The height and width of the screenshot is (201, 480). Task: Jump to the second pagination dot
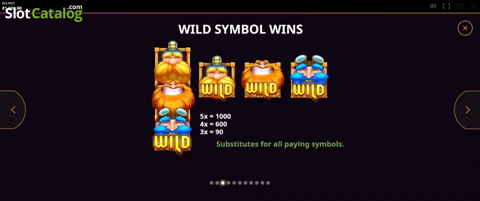point(217,183)
